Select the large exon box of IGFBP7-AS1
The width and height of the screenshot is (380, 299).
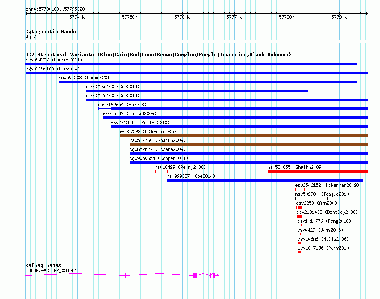point(195,276)
